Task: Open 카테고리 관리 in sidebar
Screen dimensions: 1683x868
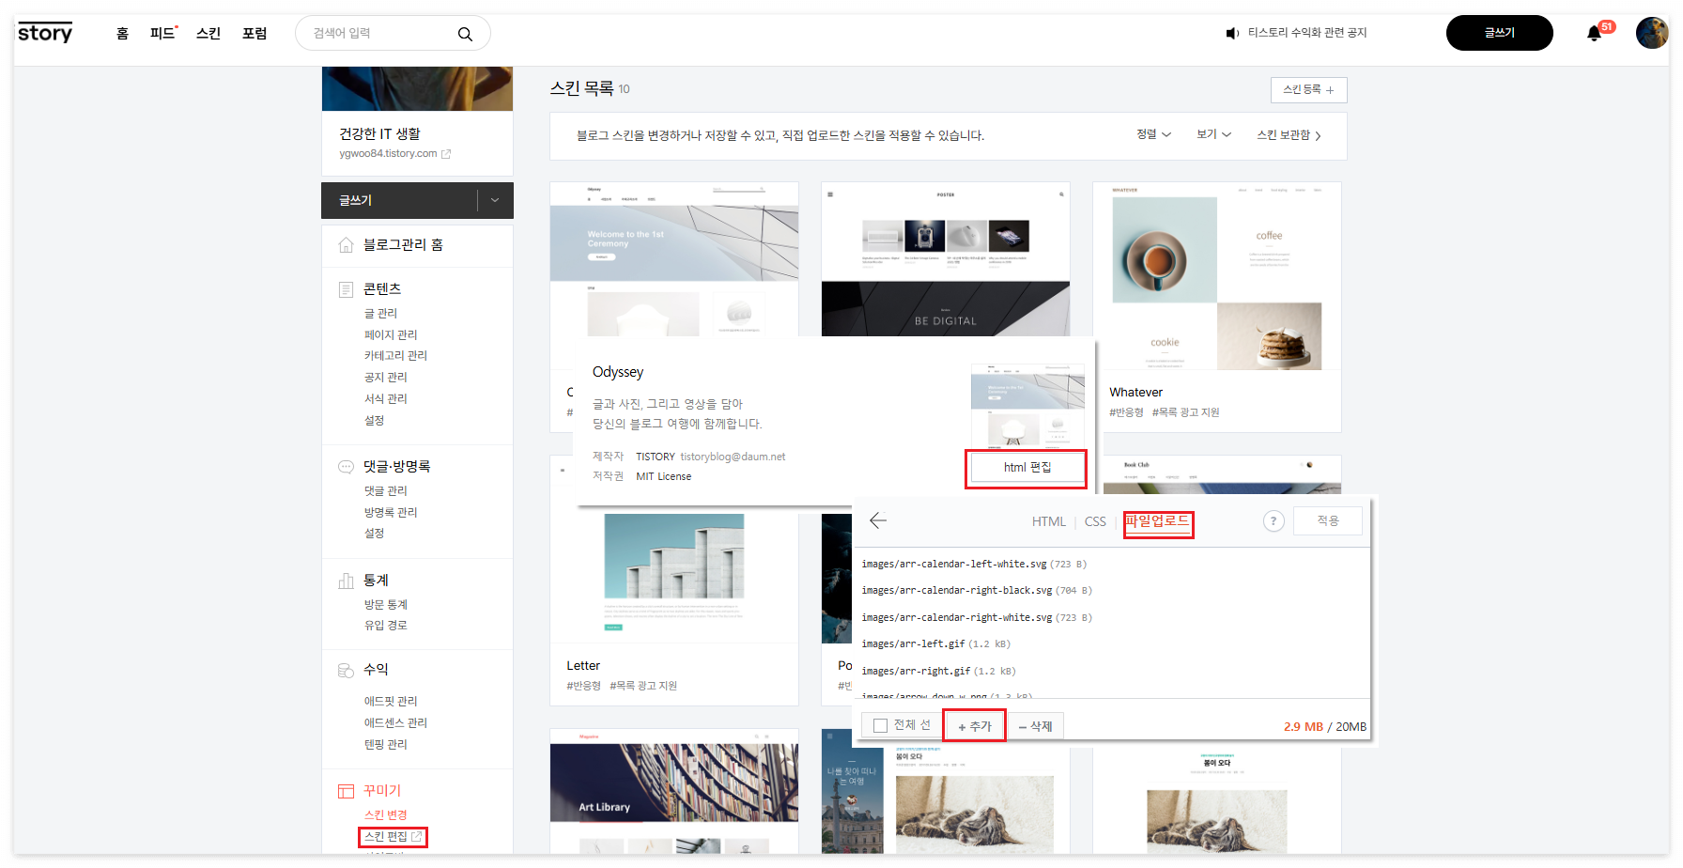Action: point(395,356)
